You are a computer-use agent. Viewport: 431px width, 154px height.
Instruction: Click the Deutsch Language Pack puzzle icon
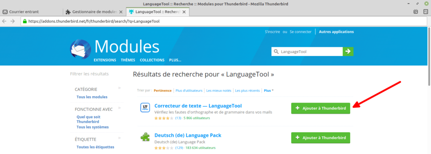click(145, 137)
